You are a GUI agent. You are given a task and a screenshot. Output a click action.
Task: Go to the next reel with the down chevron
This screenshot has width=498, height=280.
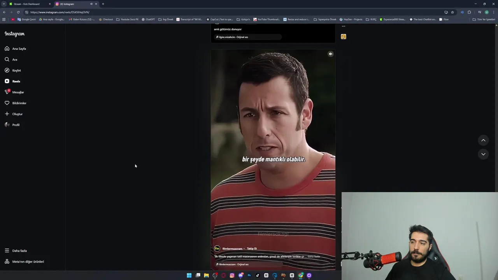pos(483,154)
